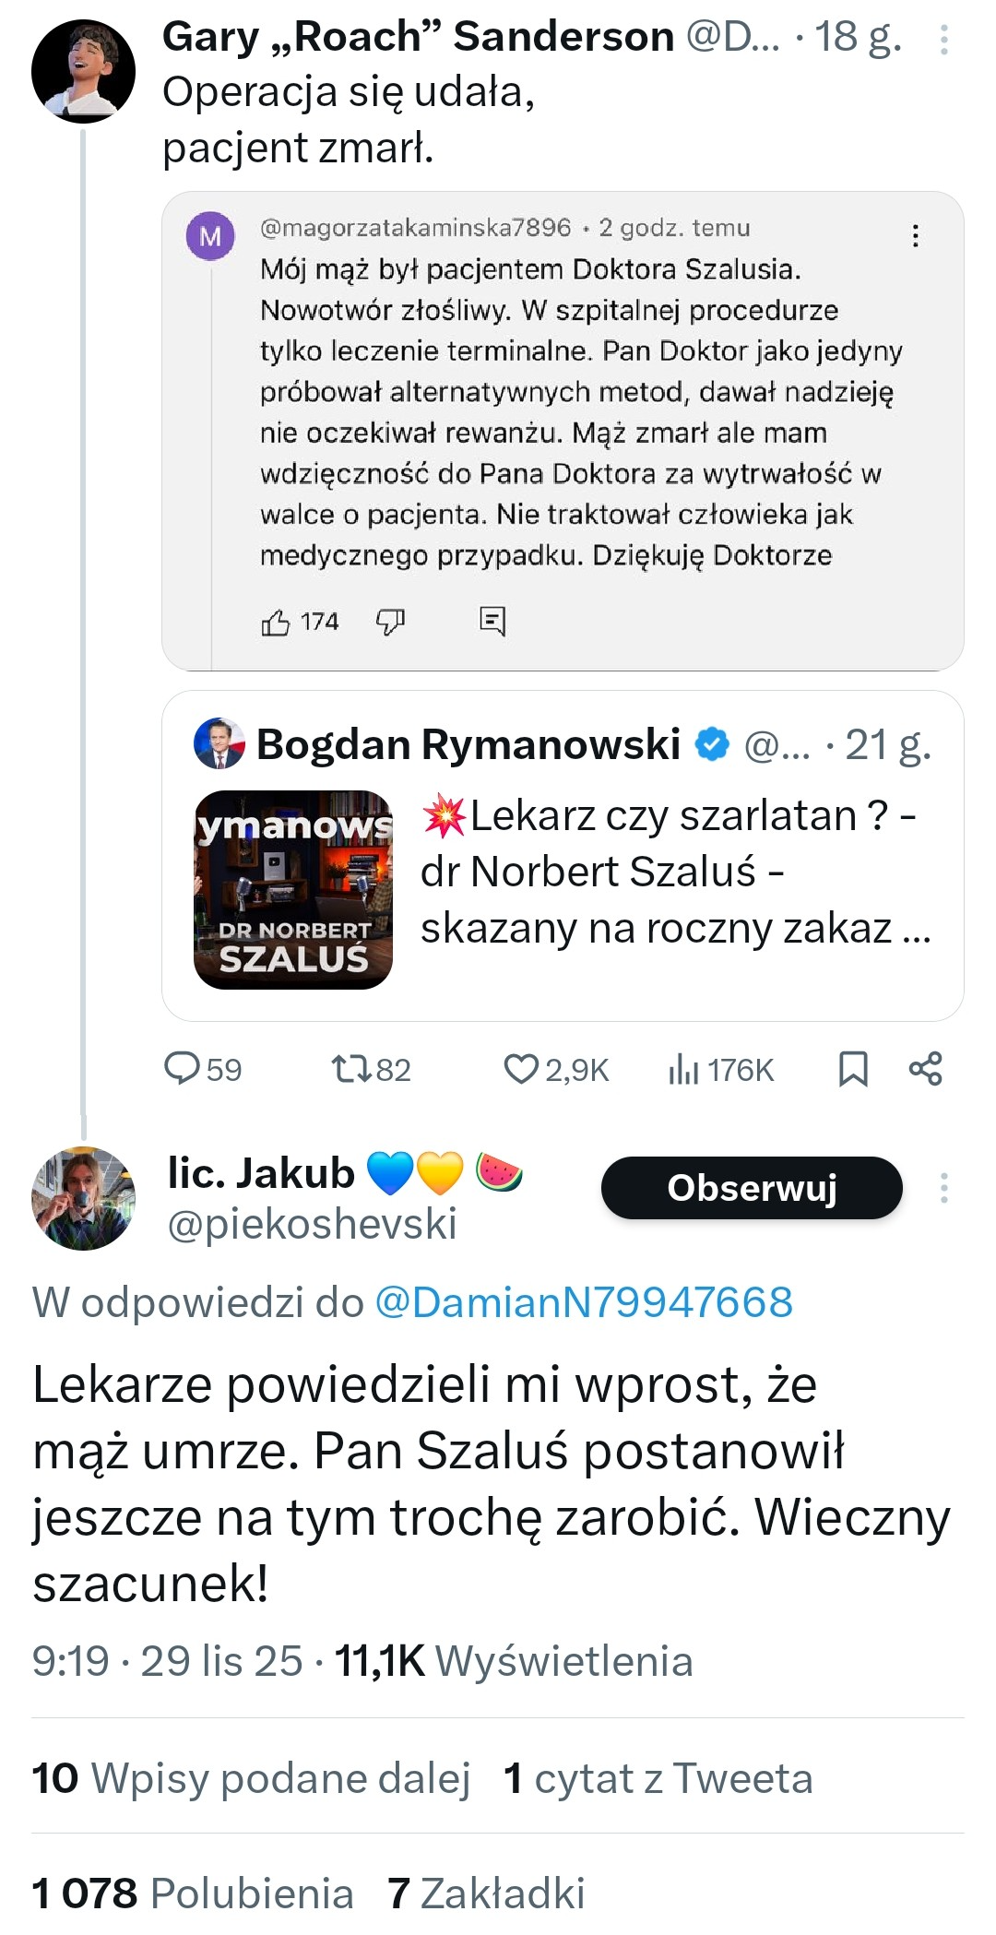Image resolution: width=996 pixels, height=1935 pixels.
Task: Open the DR NORBERT SZALUŚ video thumbnail
Action: (293, 890)
